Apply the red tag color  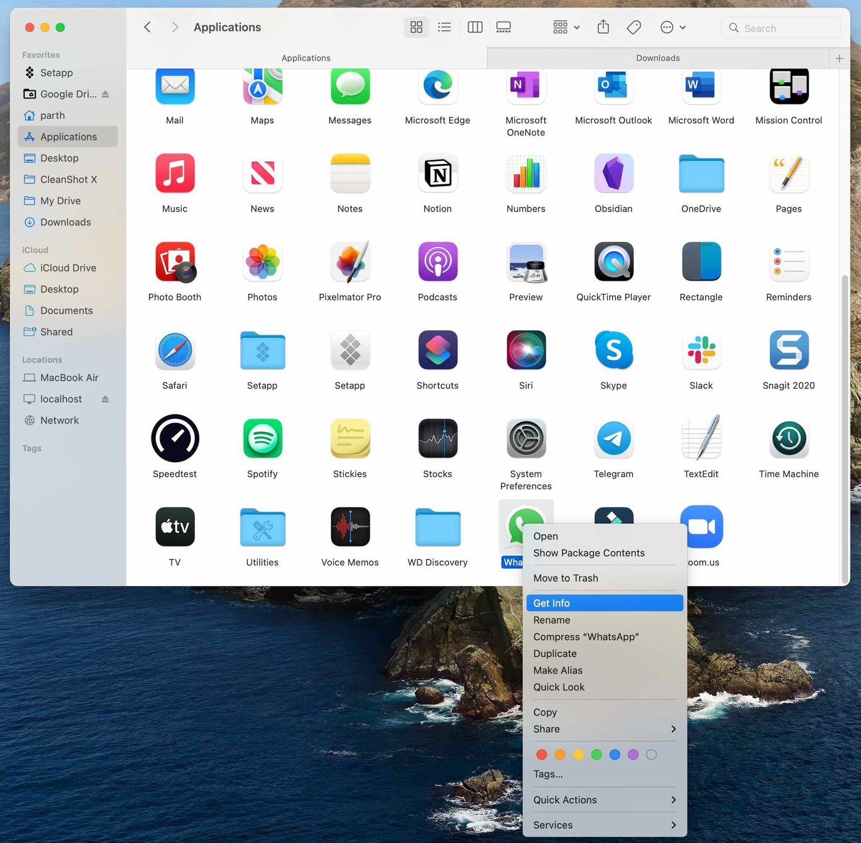tap(542, 755)
